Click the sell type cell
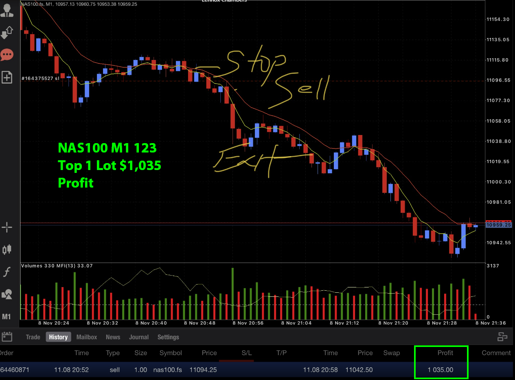This screenshot has height=380, width=515. tap(114, 370)
